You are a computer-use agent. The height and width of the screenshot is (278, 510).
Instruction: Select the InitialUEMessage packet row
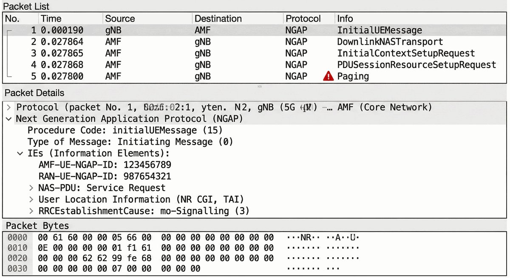(x=379, y=31)
